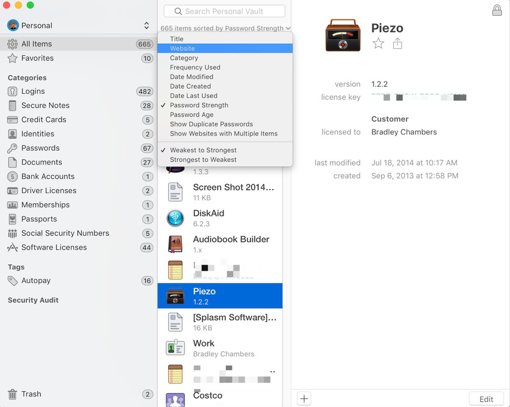Sort items by Frequency Used
The image size is (510, 407).
point(225,67)
